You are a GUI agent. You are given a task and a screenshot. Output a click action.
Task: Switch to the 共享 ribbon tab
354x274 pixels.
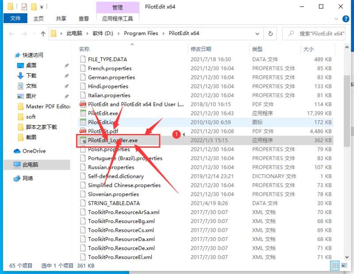[x=61, y=19]
